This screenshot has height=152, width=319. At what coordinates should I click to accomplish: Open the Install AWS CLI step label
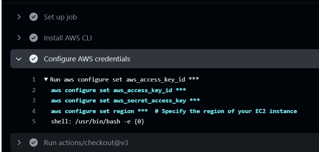point(68,38)
